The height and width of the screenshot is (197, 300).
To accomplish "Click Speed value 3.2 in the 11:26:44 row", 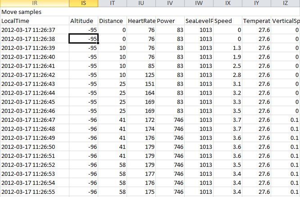I will coord(228,93).
